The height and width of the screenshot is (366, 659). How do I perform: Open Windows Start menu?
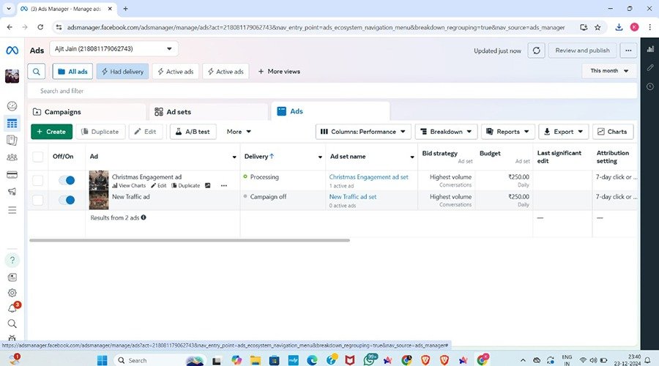point(102,360)
